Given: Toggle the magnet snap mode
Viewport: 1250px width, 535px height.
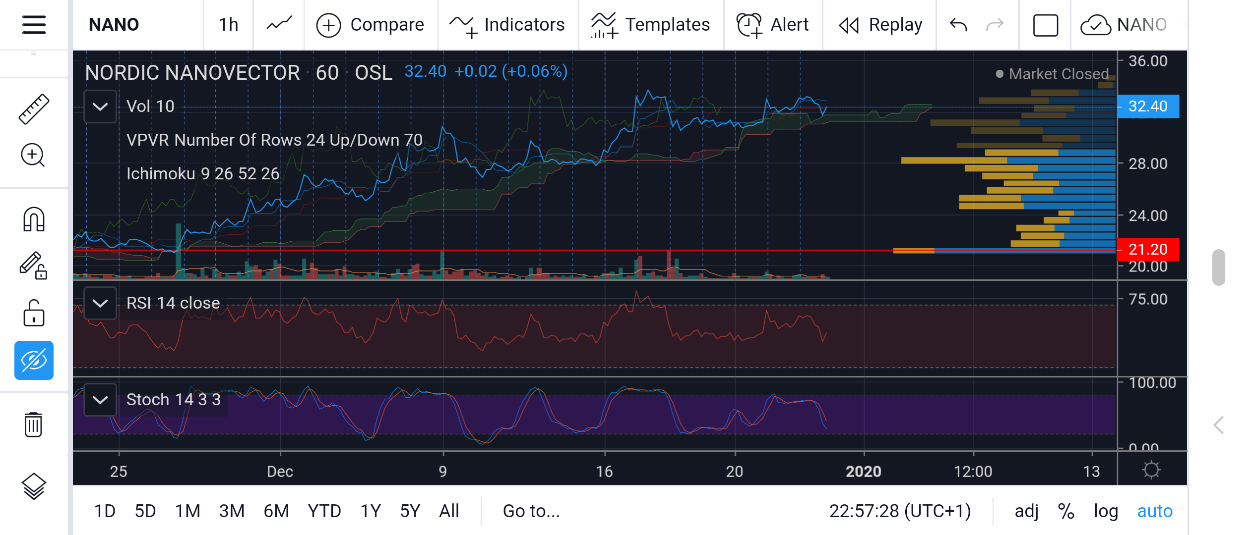Looking at the screenshot, I should pos(34,219).
